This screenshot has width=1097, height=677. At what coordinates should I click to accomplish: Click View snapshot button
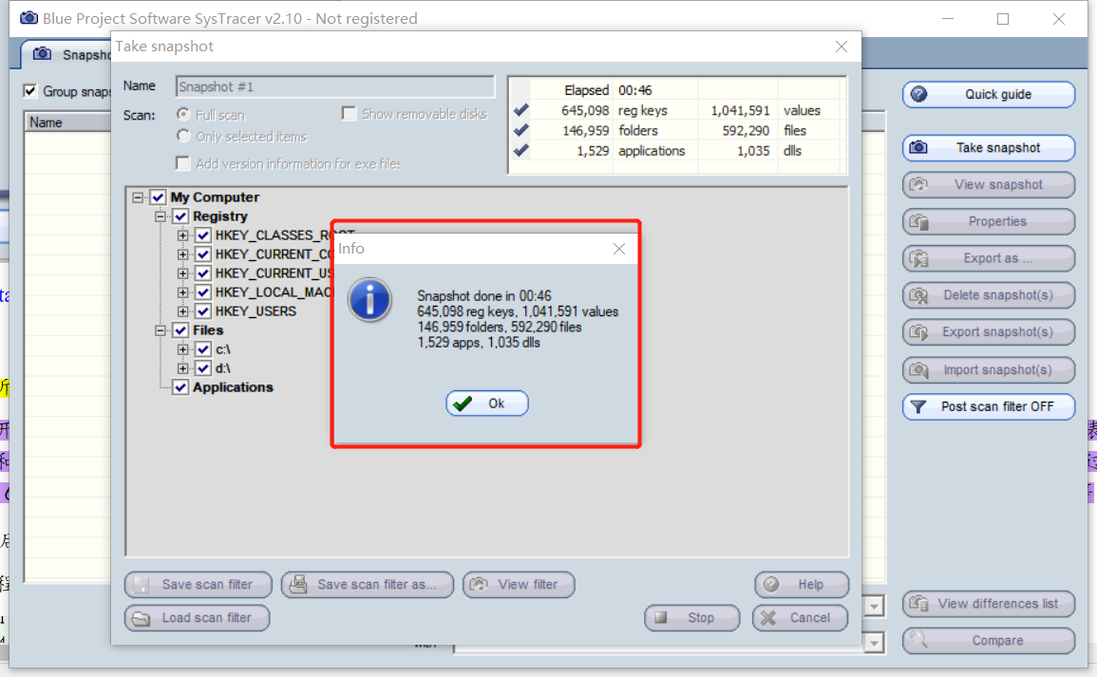tap(989, 184)
